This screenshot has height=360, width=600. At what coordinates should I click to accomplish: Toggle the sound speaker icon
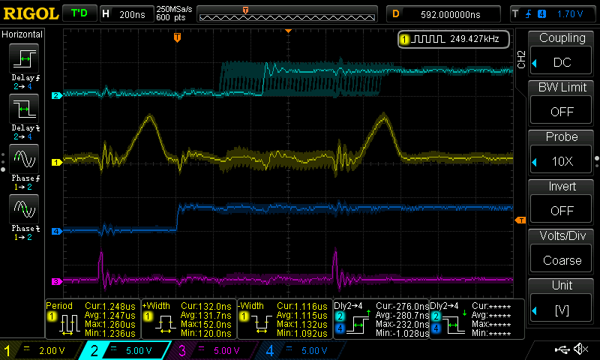[x=580, y=349]
